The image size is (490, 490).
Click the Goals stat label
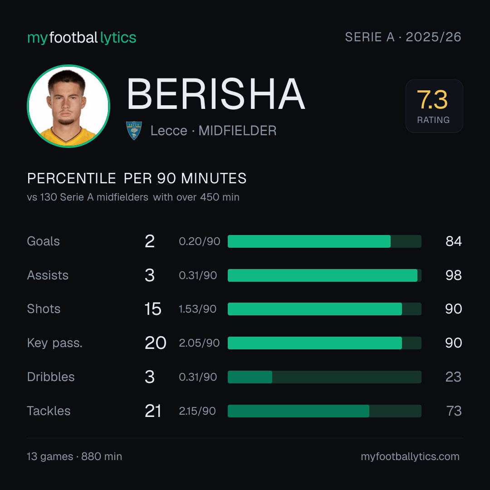(x=44, y=241)
